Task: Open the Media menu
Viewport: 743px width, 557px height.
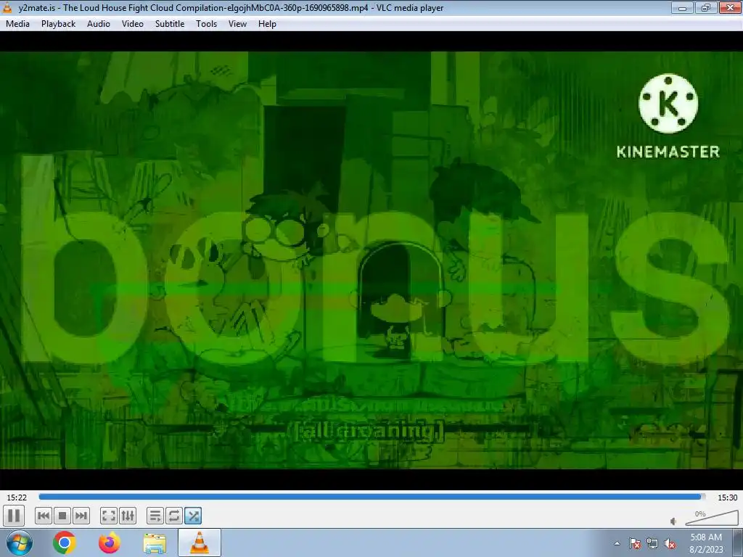Action: [17, 24]
